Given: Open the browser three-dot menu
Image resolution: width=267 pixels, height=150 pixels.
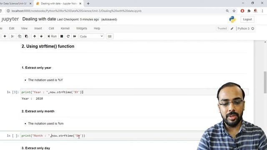Looking at the screenshot, I should (262, 11).
